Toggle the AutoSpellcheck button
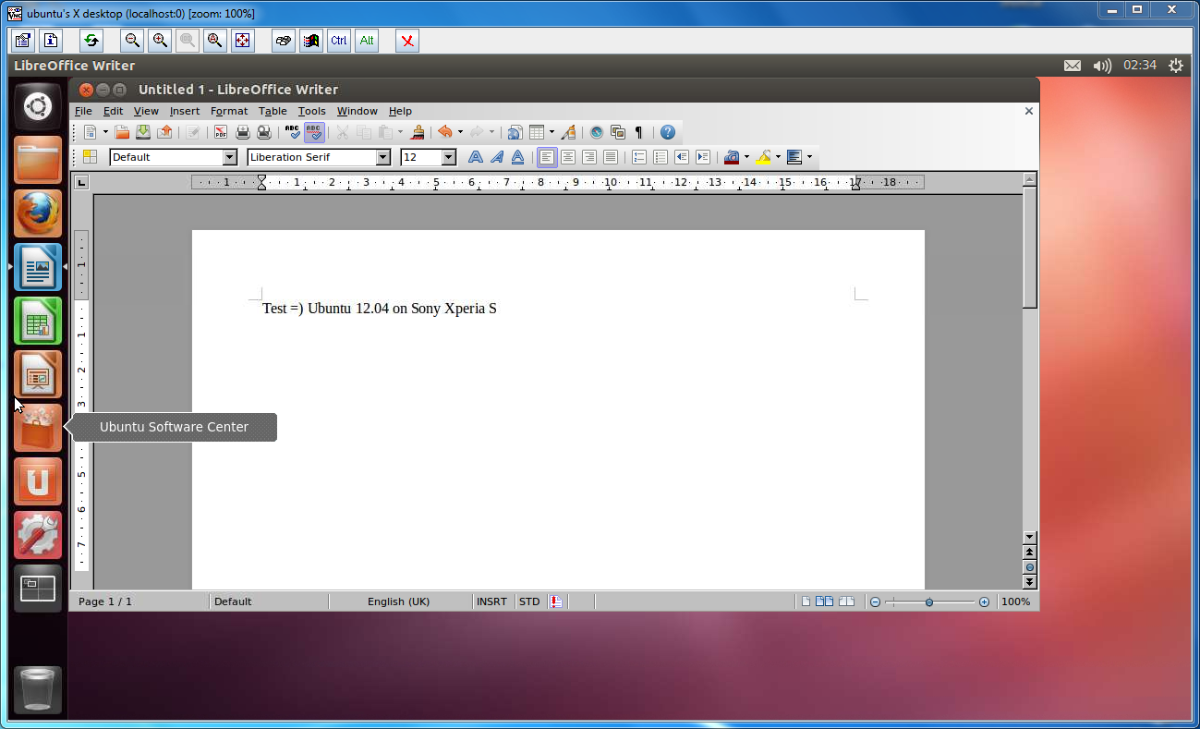 314,132
